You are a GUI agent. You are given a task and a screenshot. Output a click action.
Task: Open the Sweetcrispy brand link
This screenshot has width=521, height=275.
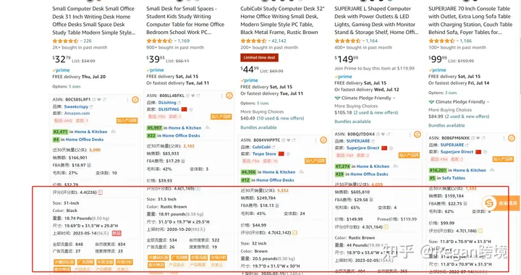76,106
